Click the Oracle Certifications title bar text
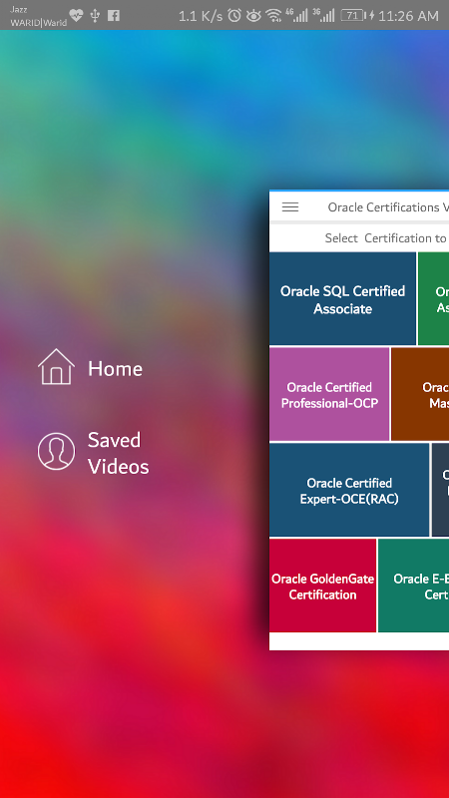The height and width of the screenshot is (798, 449). (x=388, y=207)
